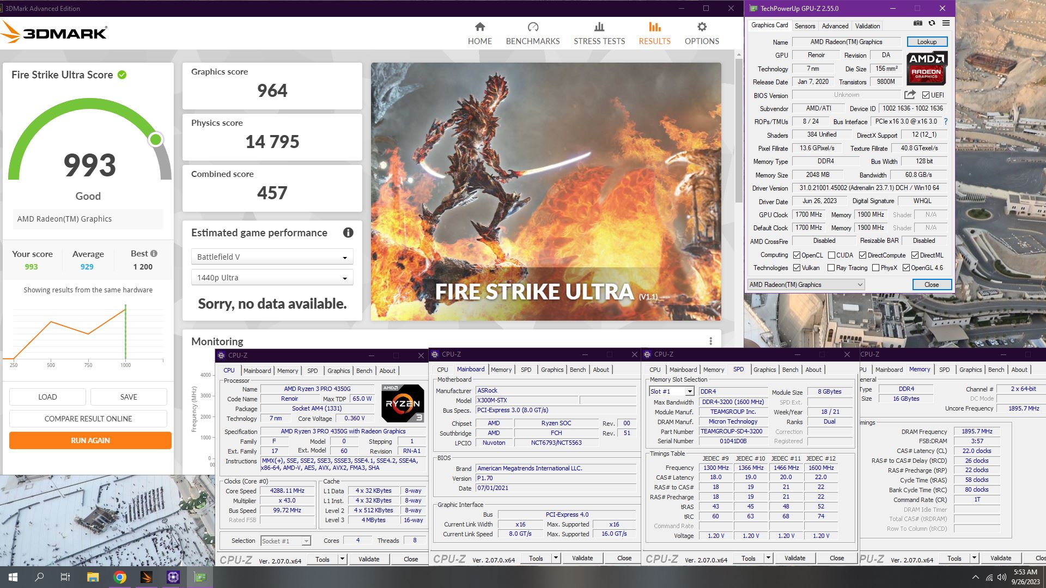Click the RUN AGAIN button
The image size is (1046, 588).
click(x=90, y=440)
